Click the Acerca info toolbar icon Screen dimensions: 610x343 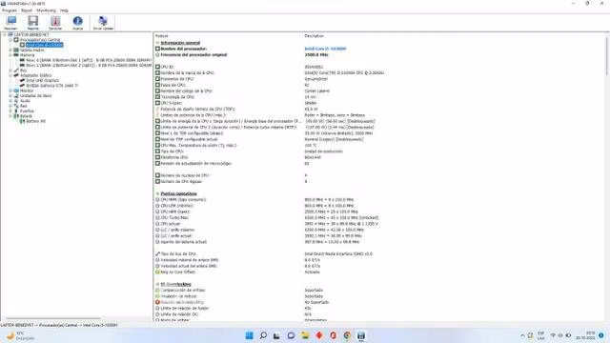click(77, 23)
